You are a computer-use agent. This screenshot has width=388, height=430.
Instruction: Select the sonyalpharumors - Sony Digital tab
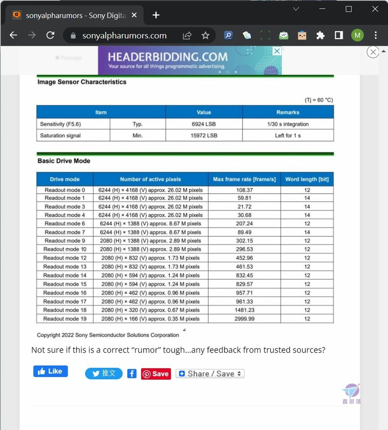[76, 16]
